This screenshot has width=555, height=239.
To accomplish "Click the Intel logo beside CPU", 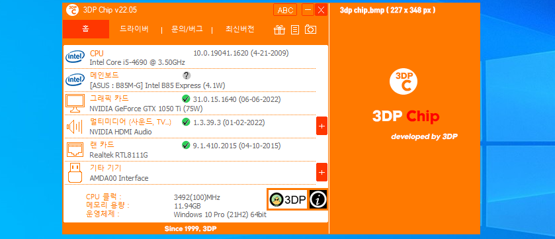I will pos(75,57).
